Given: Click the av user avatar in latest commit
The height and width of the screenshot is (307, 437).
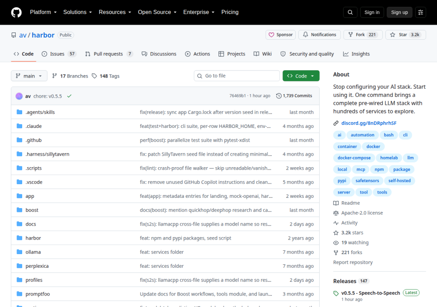Looking at the screenshot, I should 19,96.
